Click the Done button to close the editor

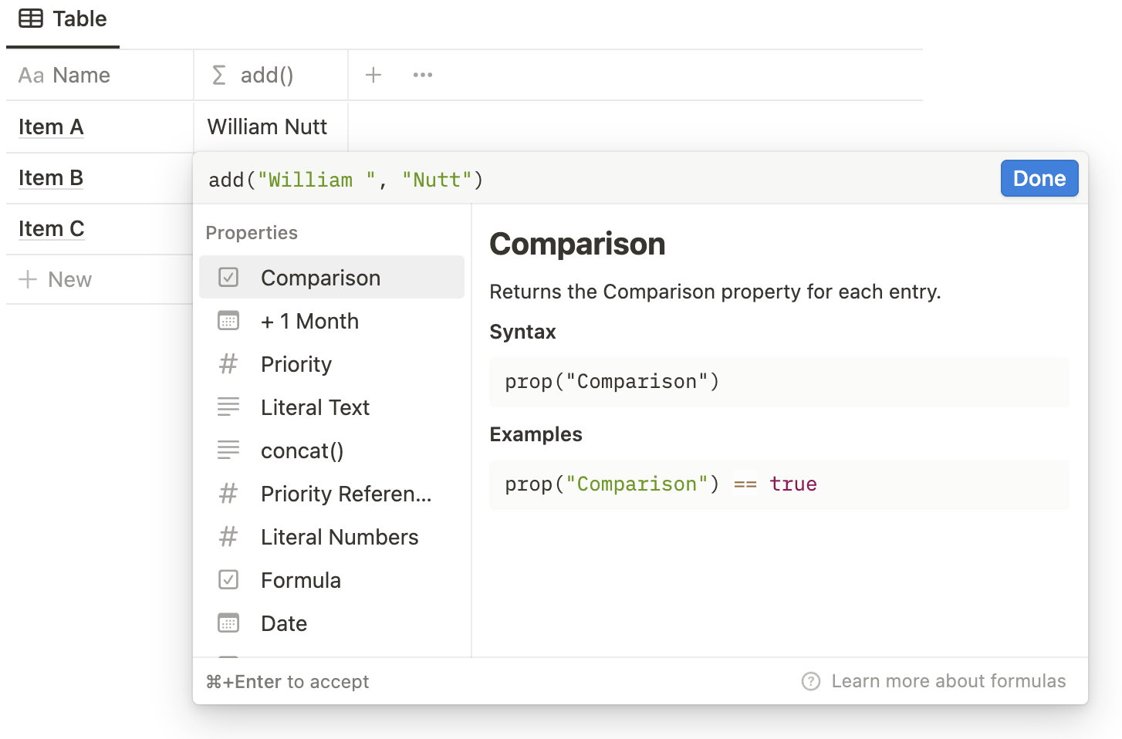[x=1039, y=178]
